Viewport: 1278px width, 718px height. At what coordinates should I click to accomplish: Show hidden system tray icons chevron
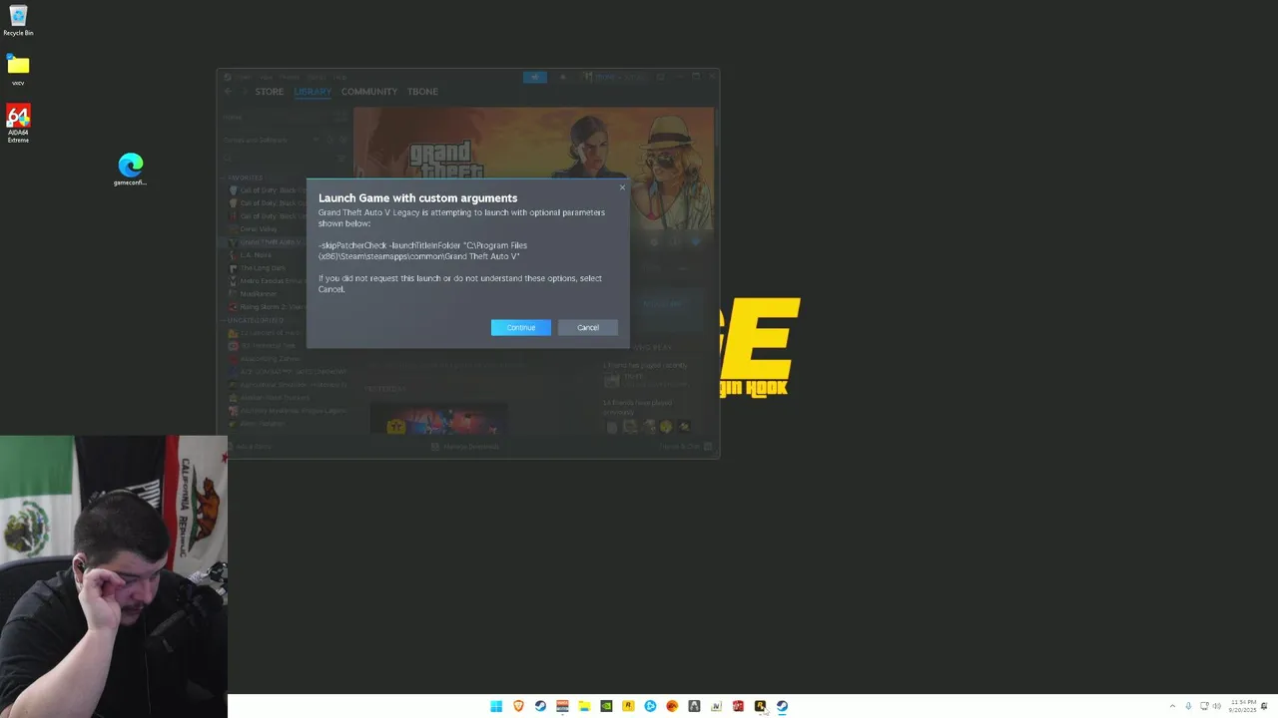tap(1173, 706)
